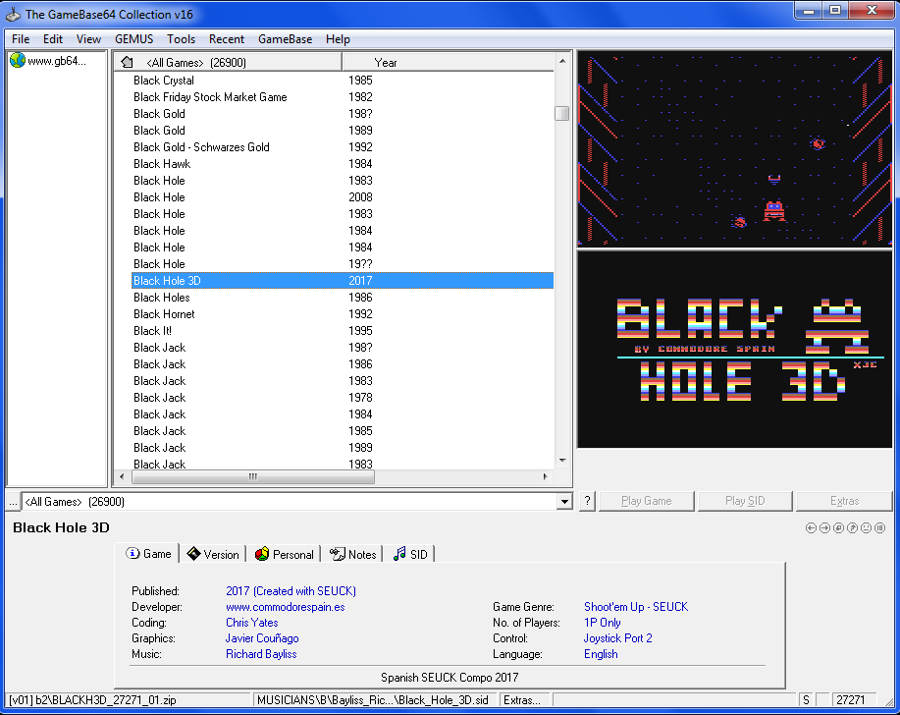This screenshot has height=715, width=900.
Task: Open the Edit menu
Action: pyautogui.click(x=53, y=39)
